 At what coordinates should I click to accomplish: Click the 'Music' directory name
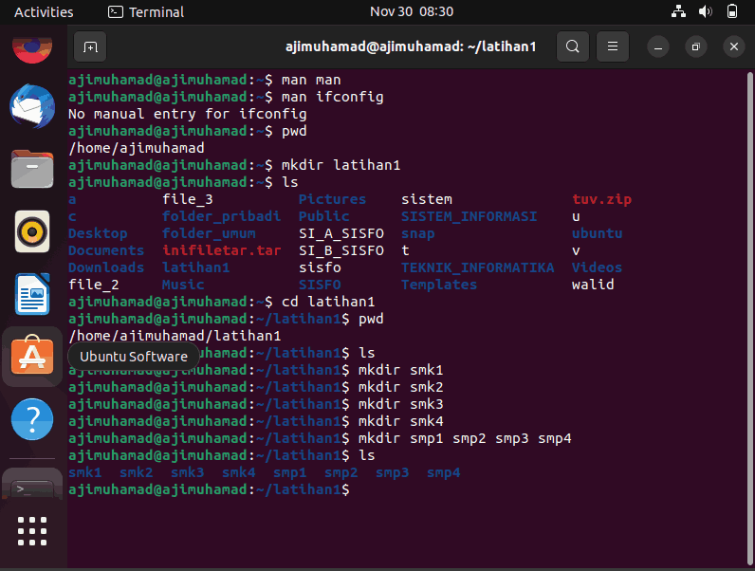(183, 285)
